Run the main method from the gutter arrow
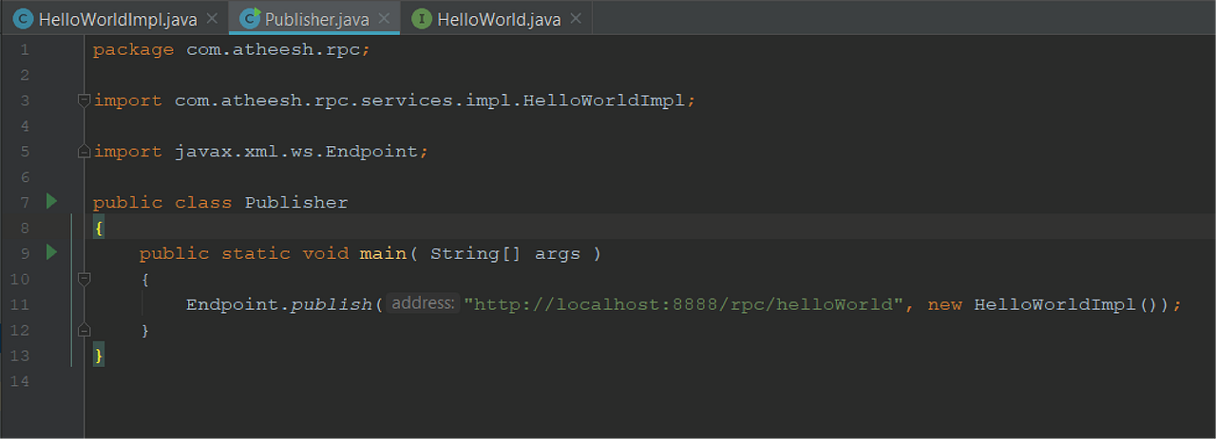This screenshot has height=439, width=1216. [51, 252]
